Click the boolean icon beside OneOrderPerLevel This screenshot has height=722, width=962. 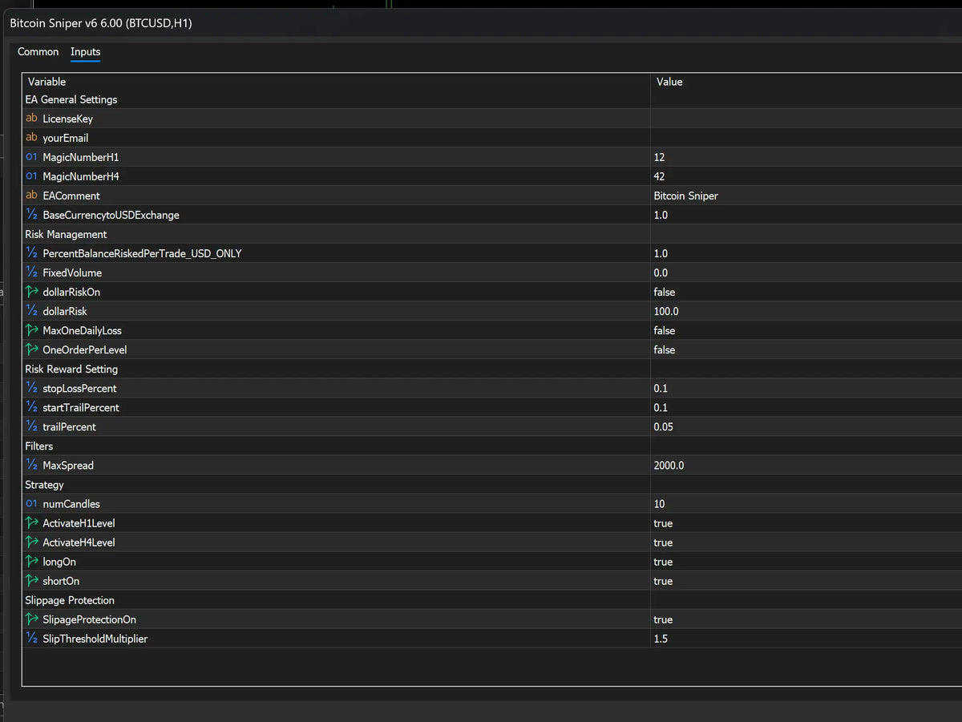click(x=31, y=349)
